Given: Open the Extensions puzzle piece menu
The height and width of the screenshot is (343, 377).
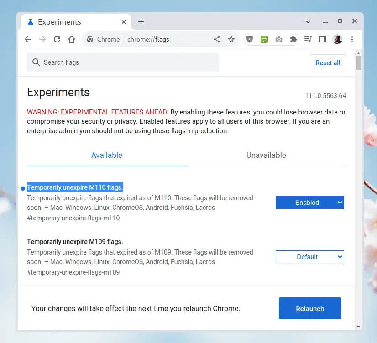Looking at the screenshot, I should tap(293, 39).
